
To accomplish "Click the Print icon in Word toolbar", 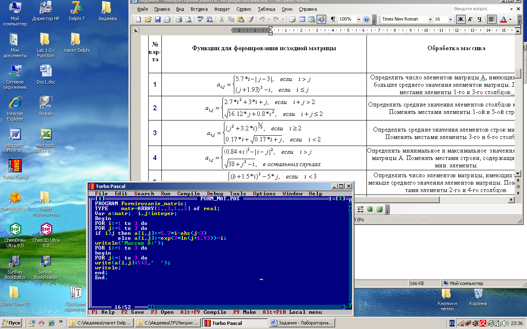I will 179,19.
